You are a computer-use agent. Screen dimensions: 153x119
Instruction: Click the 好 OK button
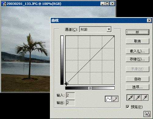coord(137,32)
